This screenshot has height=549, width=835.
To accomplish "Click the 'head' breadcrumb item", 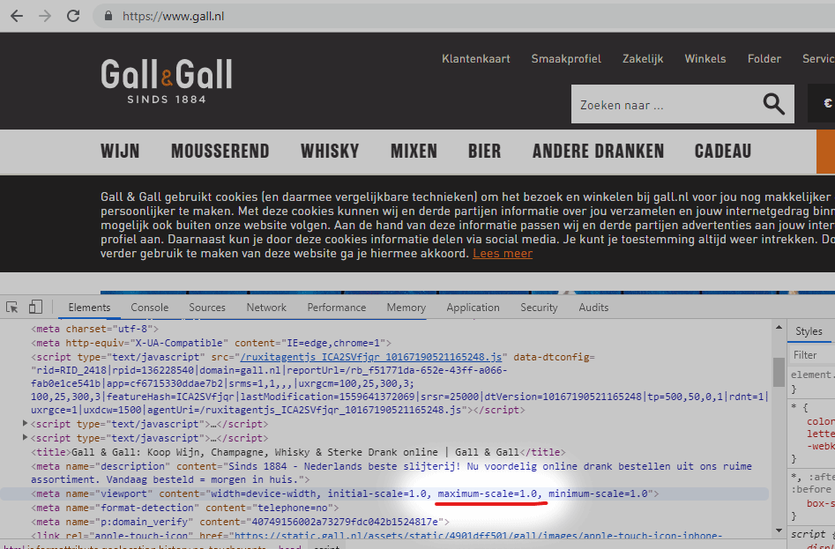I will 290,546.
